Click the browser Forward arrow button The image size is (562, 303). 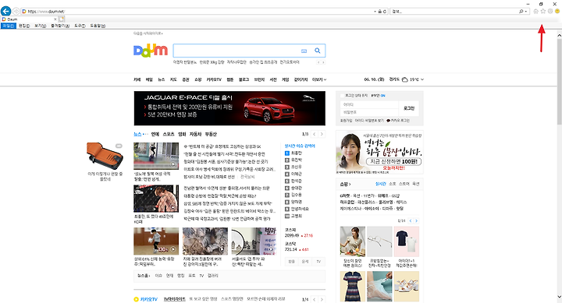(x=16, y=12)
